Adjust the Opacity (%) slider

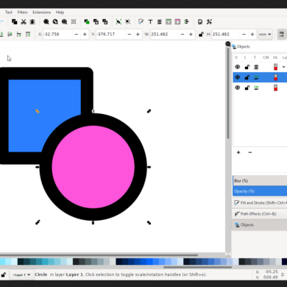[x=260, y=191]
